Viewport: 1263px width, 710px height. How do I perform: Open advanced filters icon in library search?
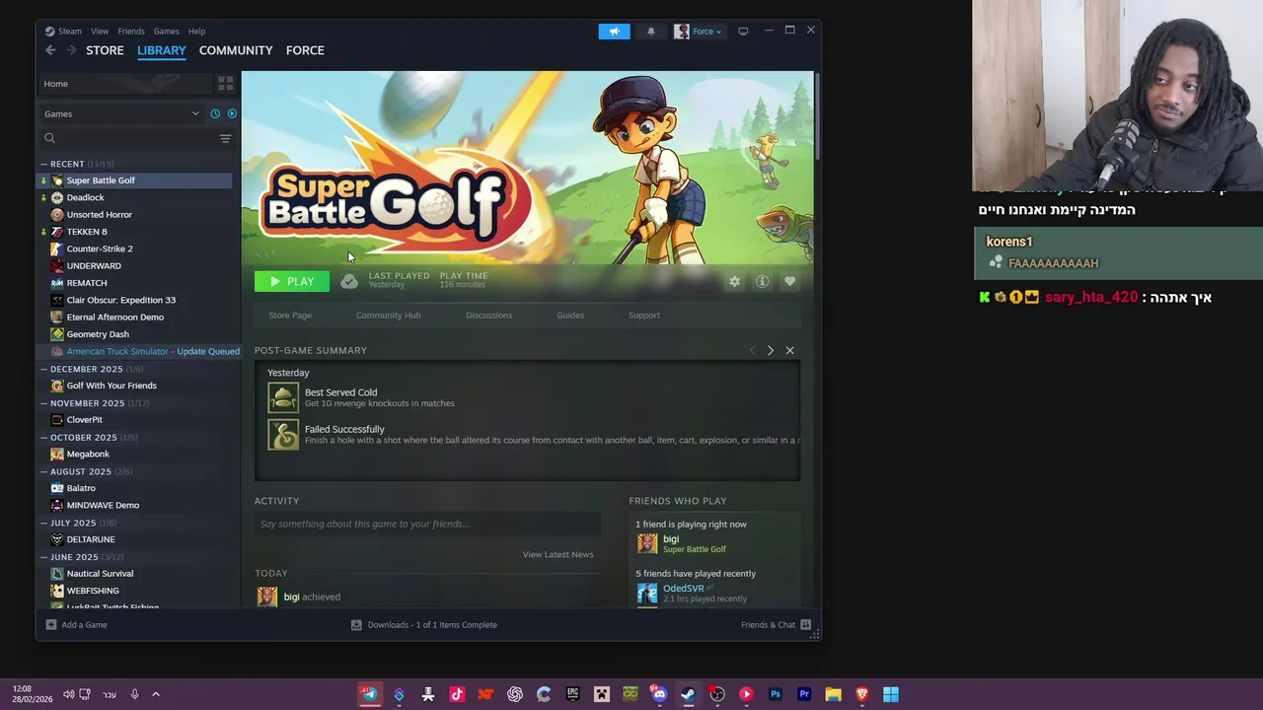[x=225, y=139]
